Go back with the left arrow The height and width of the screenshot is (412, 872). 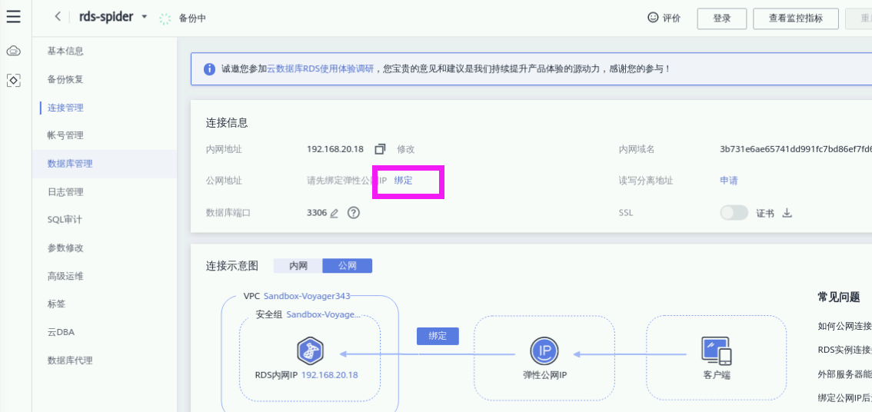tap(58, 17)
